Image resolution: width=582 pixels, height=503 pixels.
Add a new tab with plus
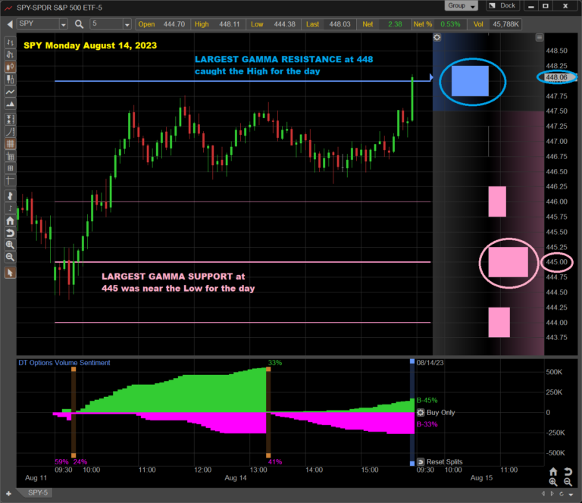[8, 494]
